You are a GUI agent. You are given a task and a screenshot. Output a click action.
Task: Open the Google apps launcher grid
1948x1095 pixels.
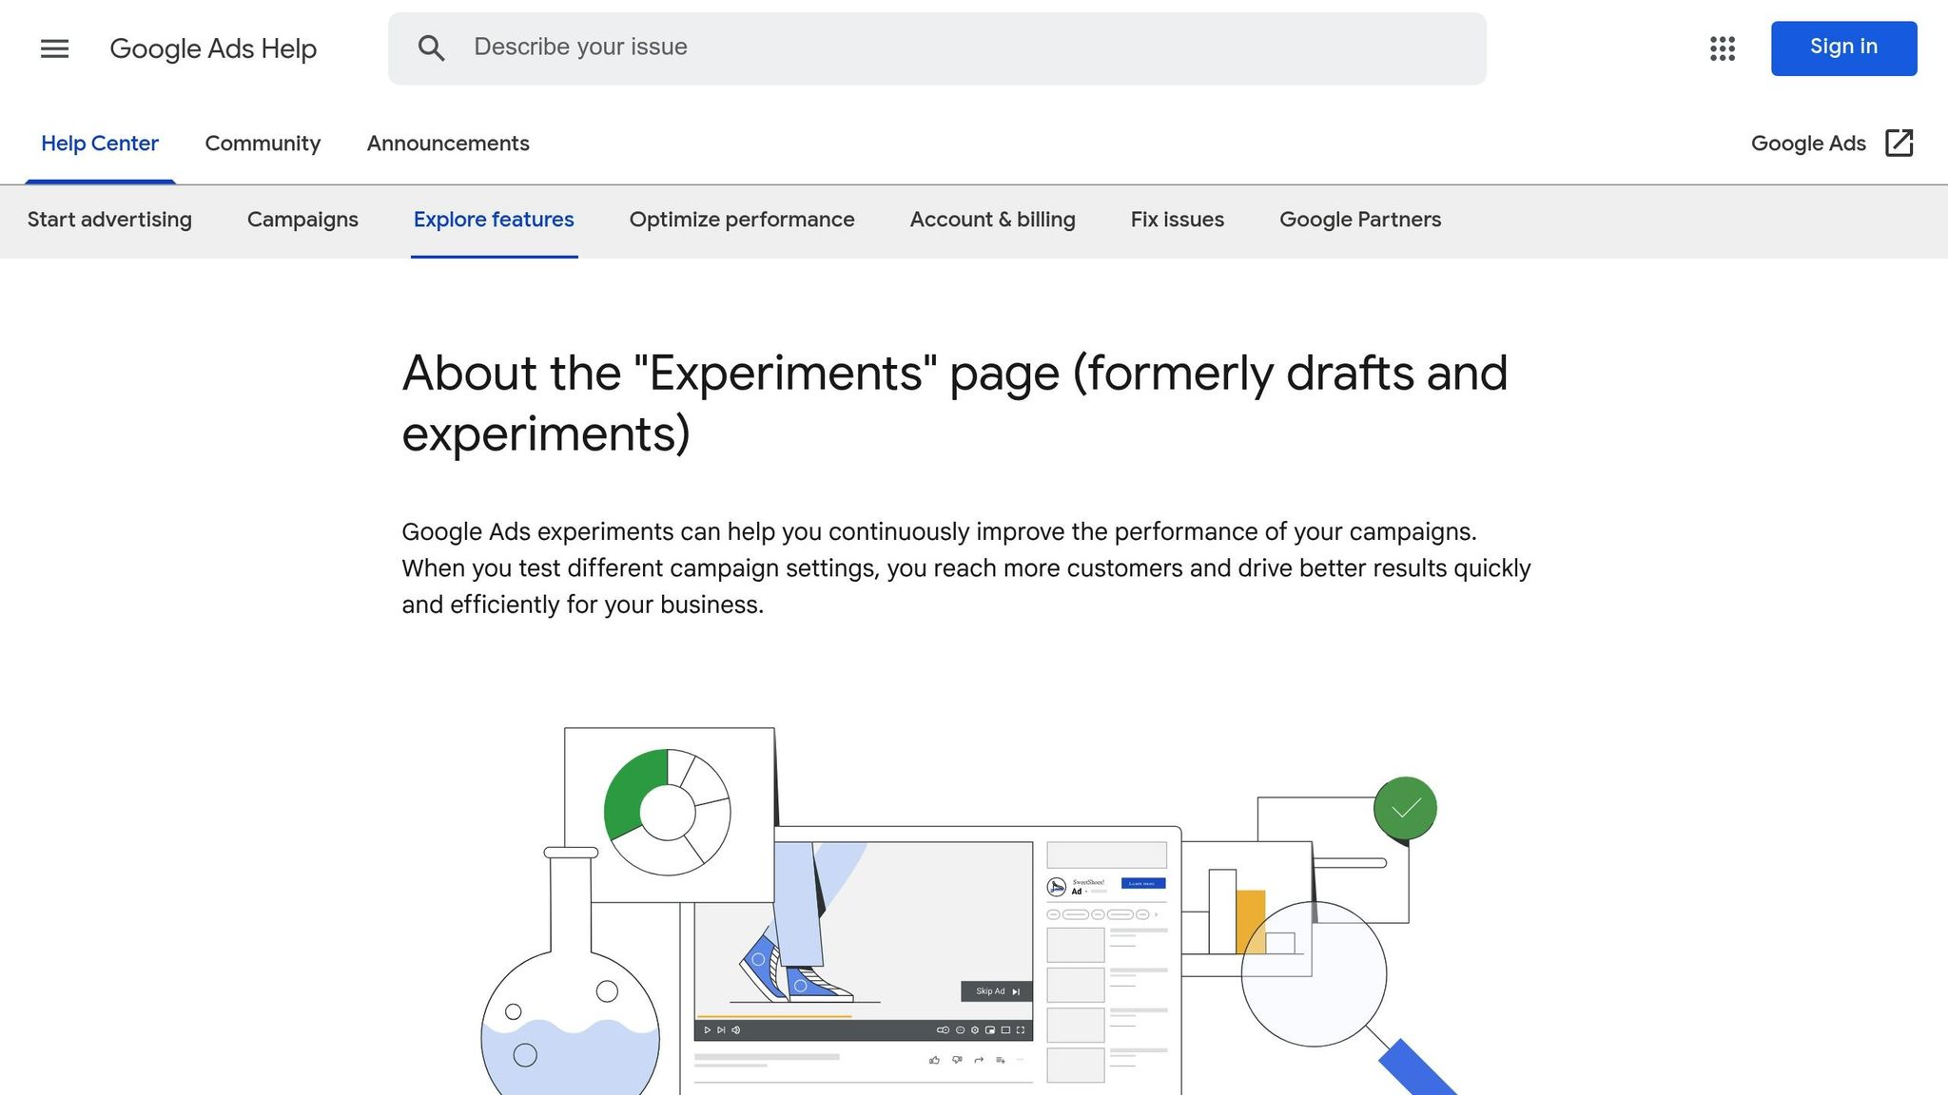tap(1722, 49)
